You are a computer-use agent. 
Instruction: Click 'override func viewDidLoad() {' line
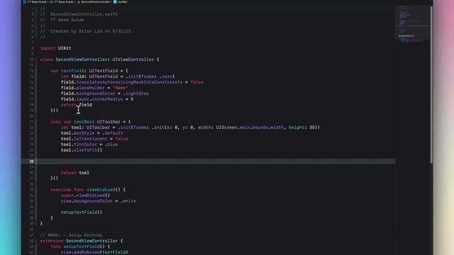click(x=88, y=190)
